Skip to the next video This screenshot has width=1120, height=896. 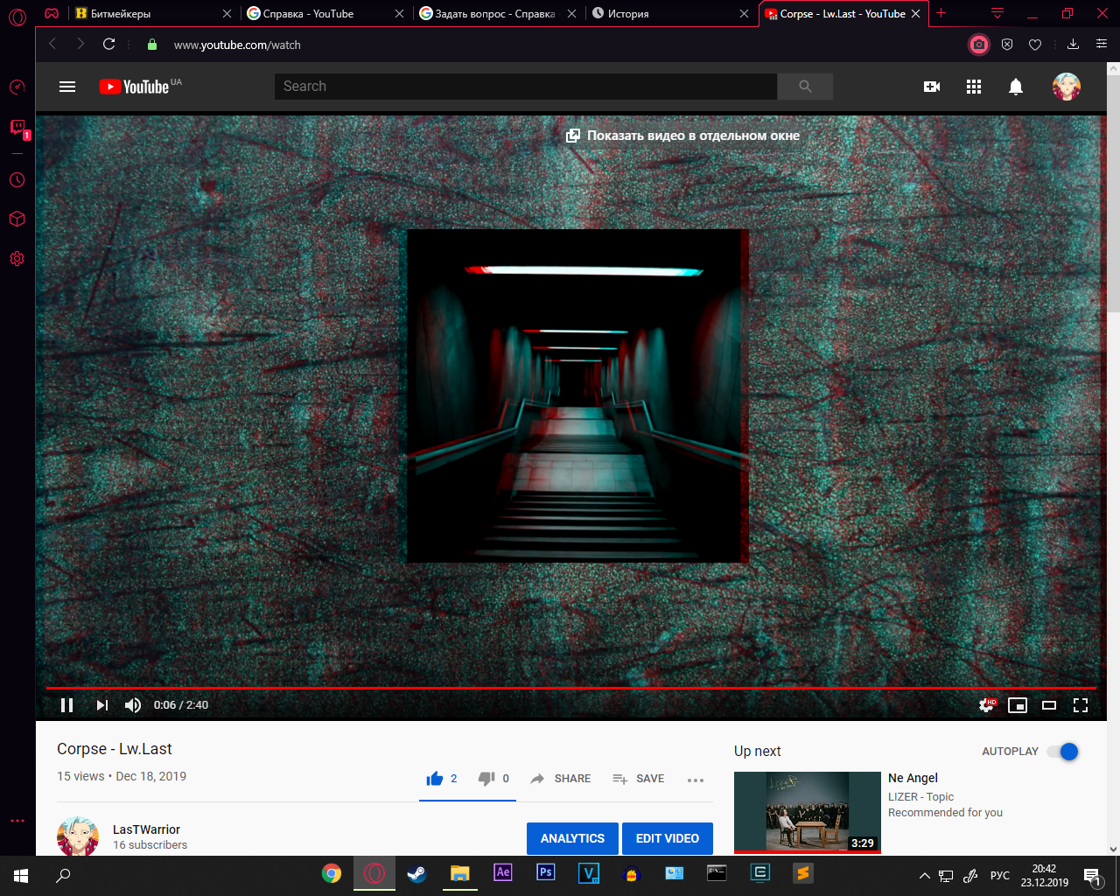[102, 705]
